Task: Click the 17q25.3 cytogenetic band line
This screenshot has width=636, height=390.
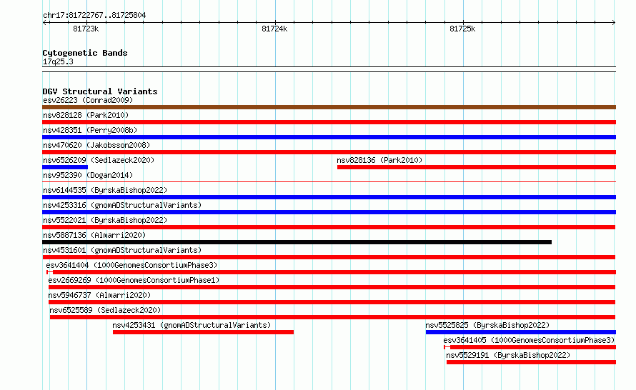Action: tap(329, 69)
